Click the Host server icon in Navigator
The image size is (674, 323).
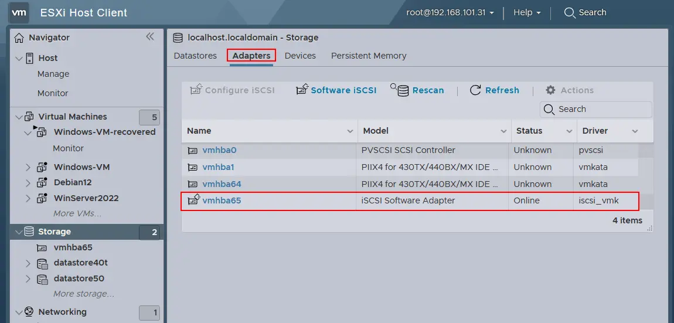[x=29, y=58]
